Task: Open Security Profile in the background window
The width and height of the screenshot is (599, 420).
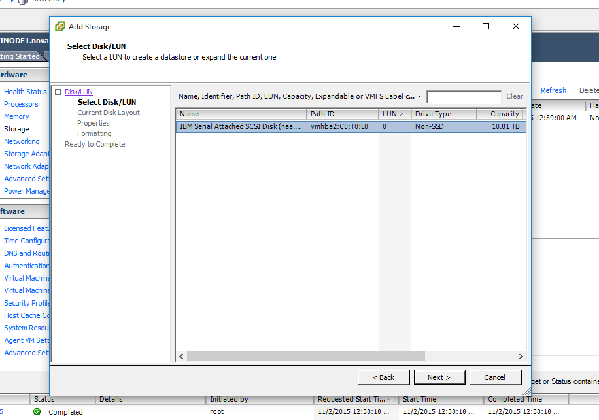Action: 26,303
